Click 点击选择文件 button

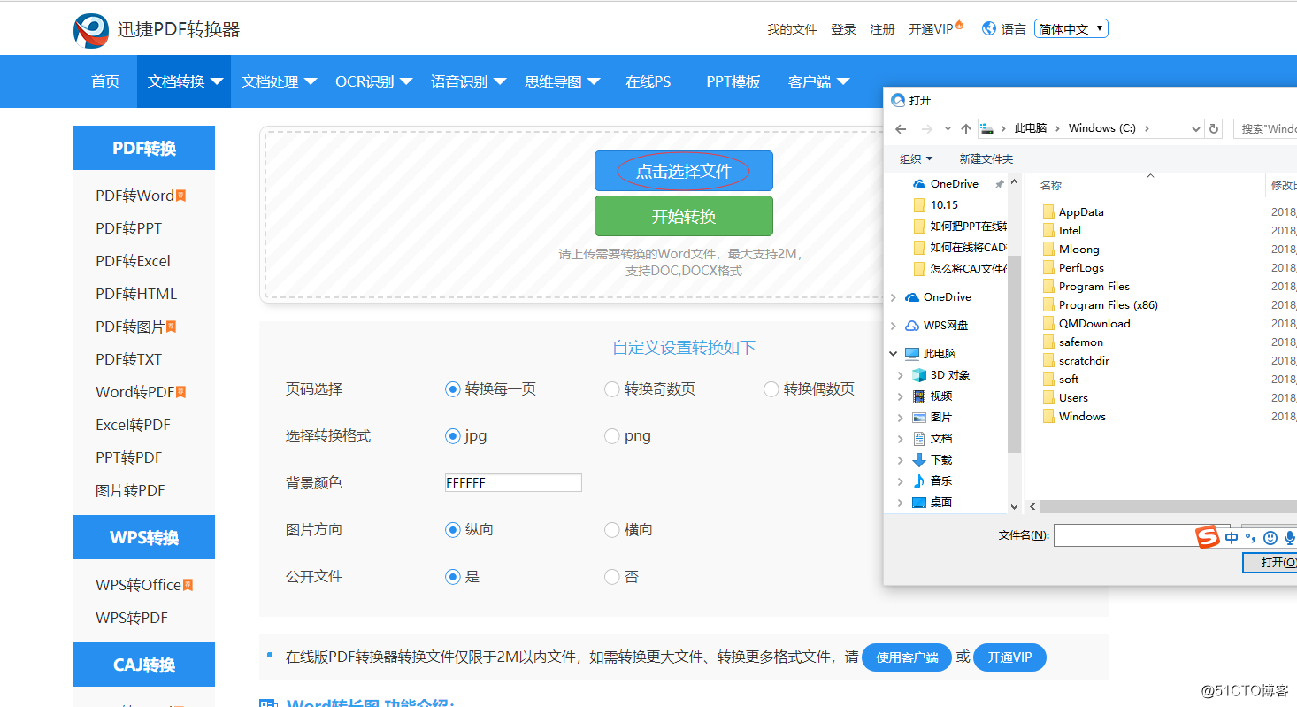pyautogui.click(x=684, y=171)
